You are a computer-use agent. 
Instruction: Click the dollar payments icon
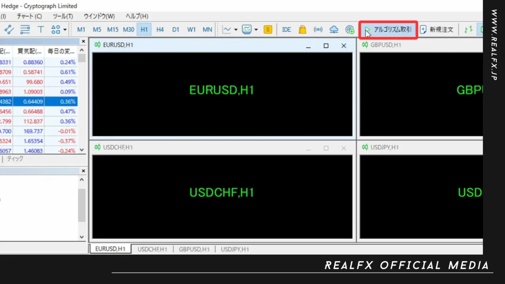point(267,29)
